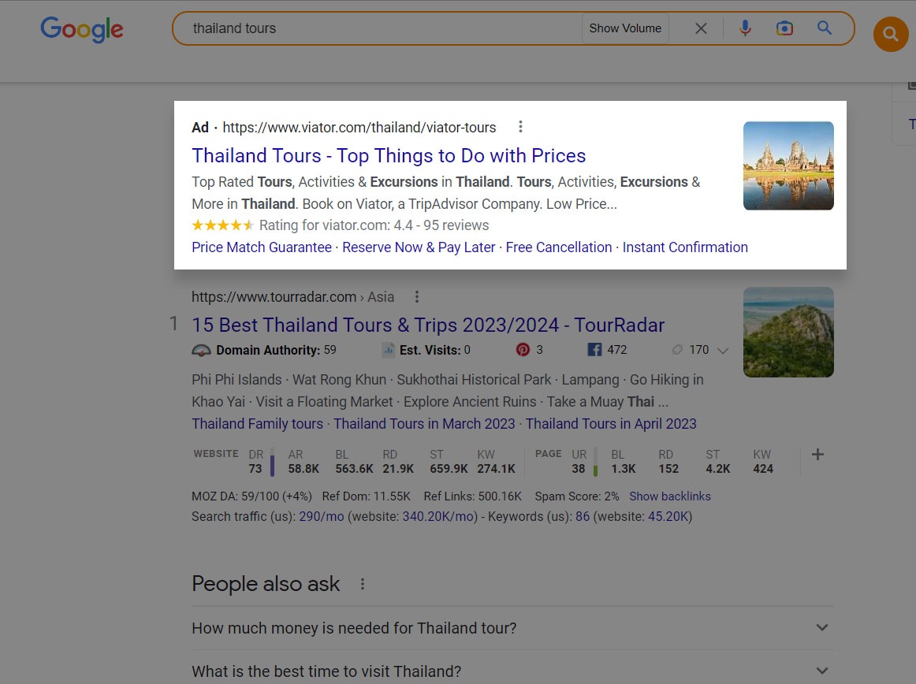Open the three-dot menu on the Viator ad
Image resolution: width=916 pixels, height=684 pixels.
pyautogui.click(x=520, y=127)
